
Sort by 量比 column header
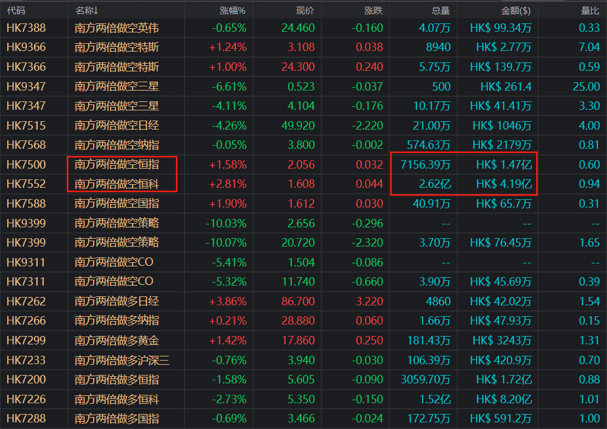[x=590, y=10]
